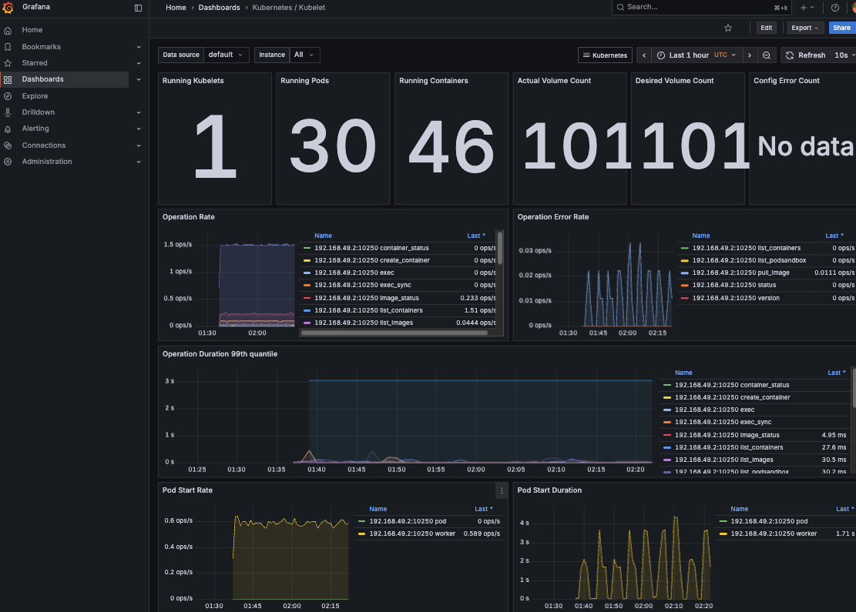Click the Alerting bell icon
This screenshot has height=612, width=856.
pos(8,129)
